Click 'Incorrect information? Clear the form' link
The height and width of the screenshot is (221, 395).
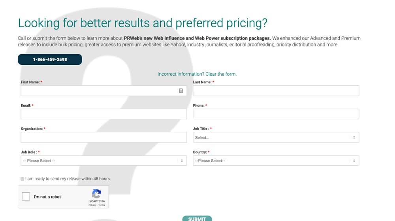[x=197, y=74]
